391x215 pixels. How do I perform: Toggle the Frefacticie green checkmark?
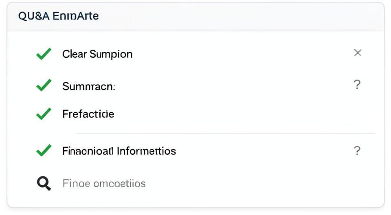point(44,114)
